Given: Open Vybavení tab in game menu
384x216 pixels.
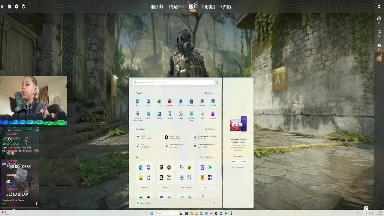Looking at the screenshot, I should point(175,7).
